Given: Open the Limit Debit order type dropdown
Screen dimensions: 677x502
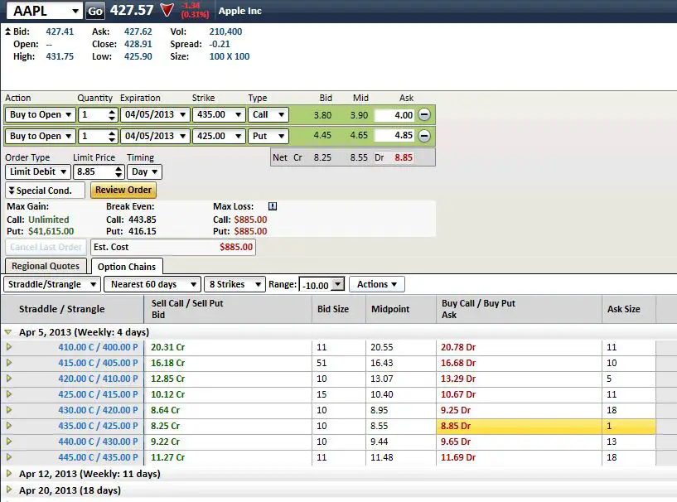Looking at the screenshot, I should [x=38, y=171].
